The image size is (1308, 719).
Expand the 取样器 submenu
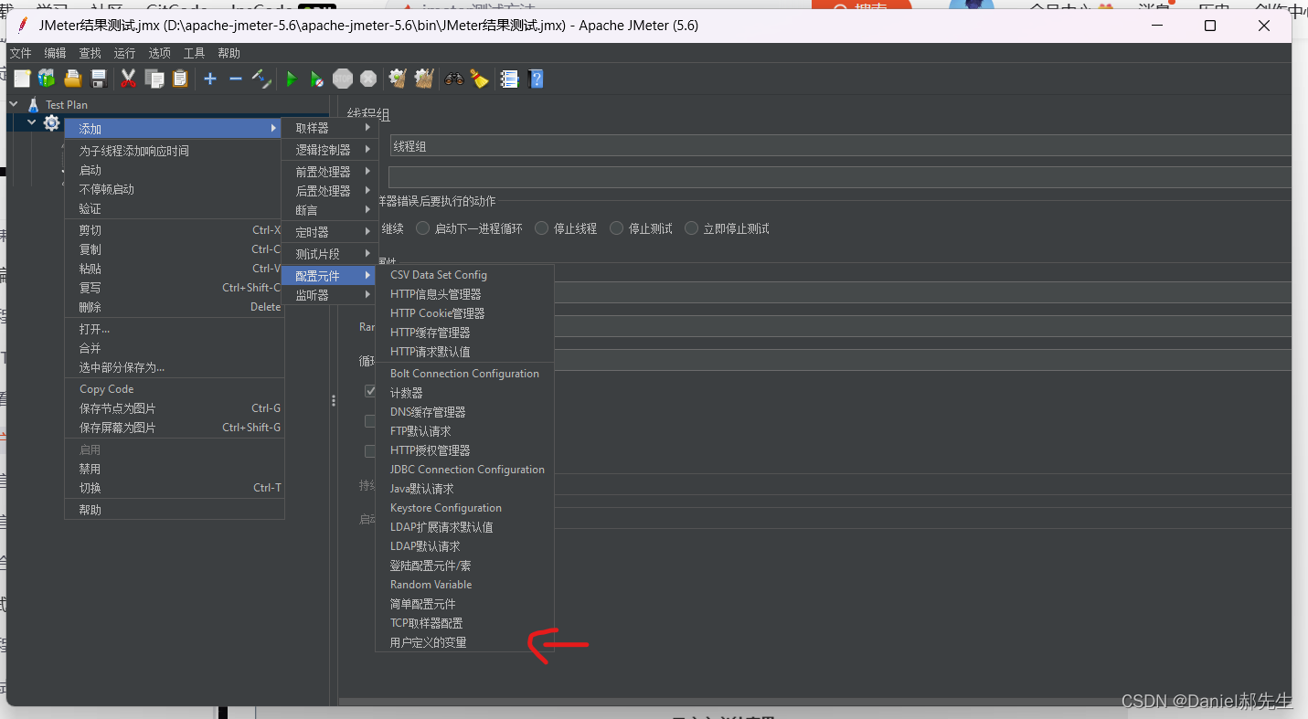328,128
